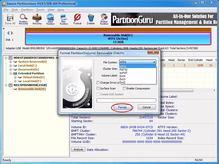Select the RD1:SMIUSBDISK removable disk icon
The image size is (219, 164).
tap(11, 85)
